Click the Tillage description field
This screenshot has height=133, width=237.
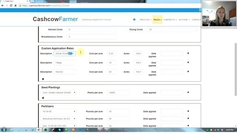coord(65,63)
